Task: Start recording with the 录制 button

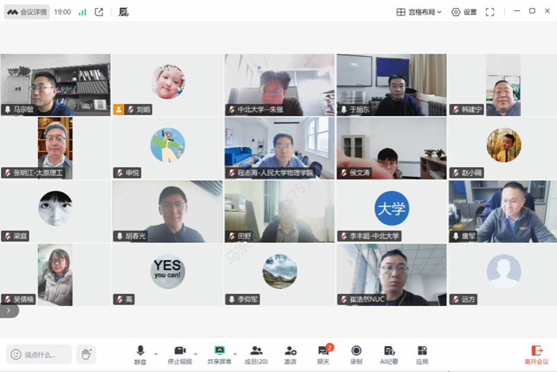Action: pyautogui.click(x=356, y=354)
